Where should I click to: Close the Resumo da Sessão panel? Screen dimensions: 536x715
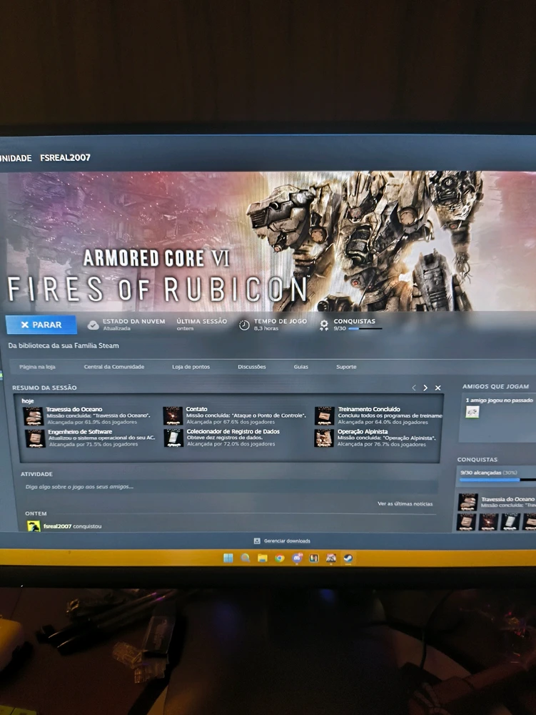tap(438, 388)
